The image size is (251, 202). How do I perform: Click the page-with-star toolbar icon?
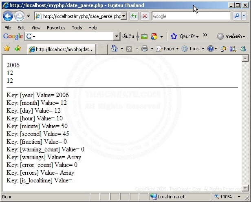[x=223, y=49]
